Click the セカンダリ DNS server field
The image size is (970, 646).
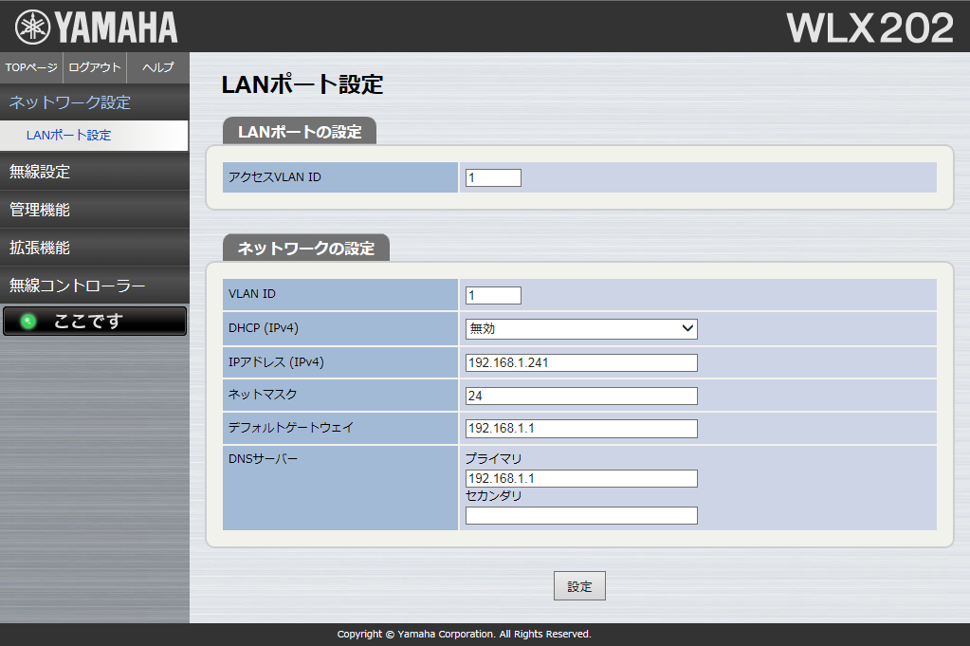[x=581, y=515]
